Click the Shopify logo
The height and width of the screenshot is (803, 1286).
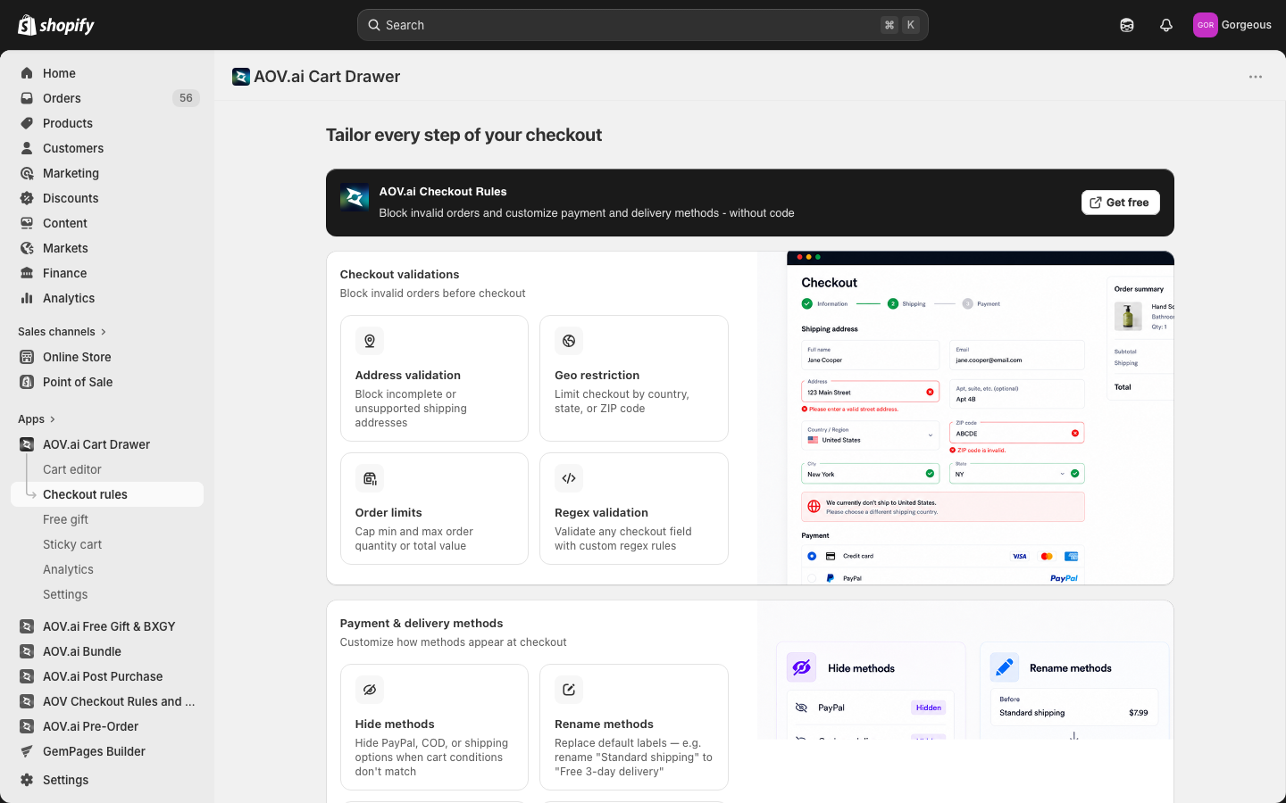56,25
